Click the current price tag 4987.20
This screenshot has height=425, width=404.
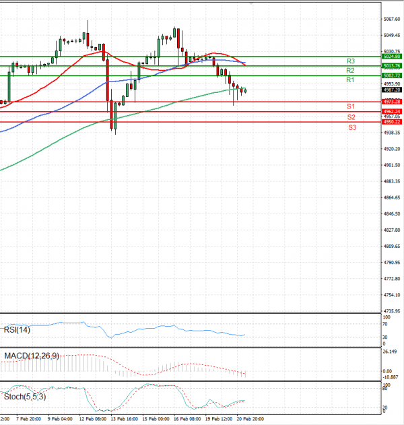click(392, 90)
